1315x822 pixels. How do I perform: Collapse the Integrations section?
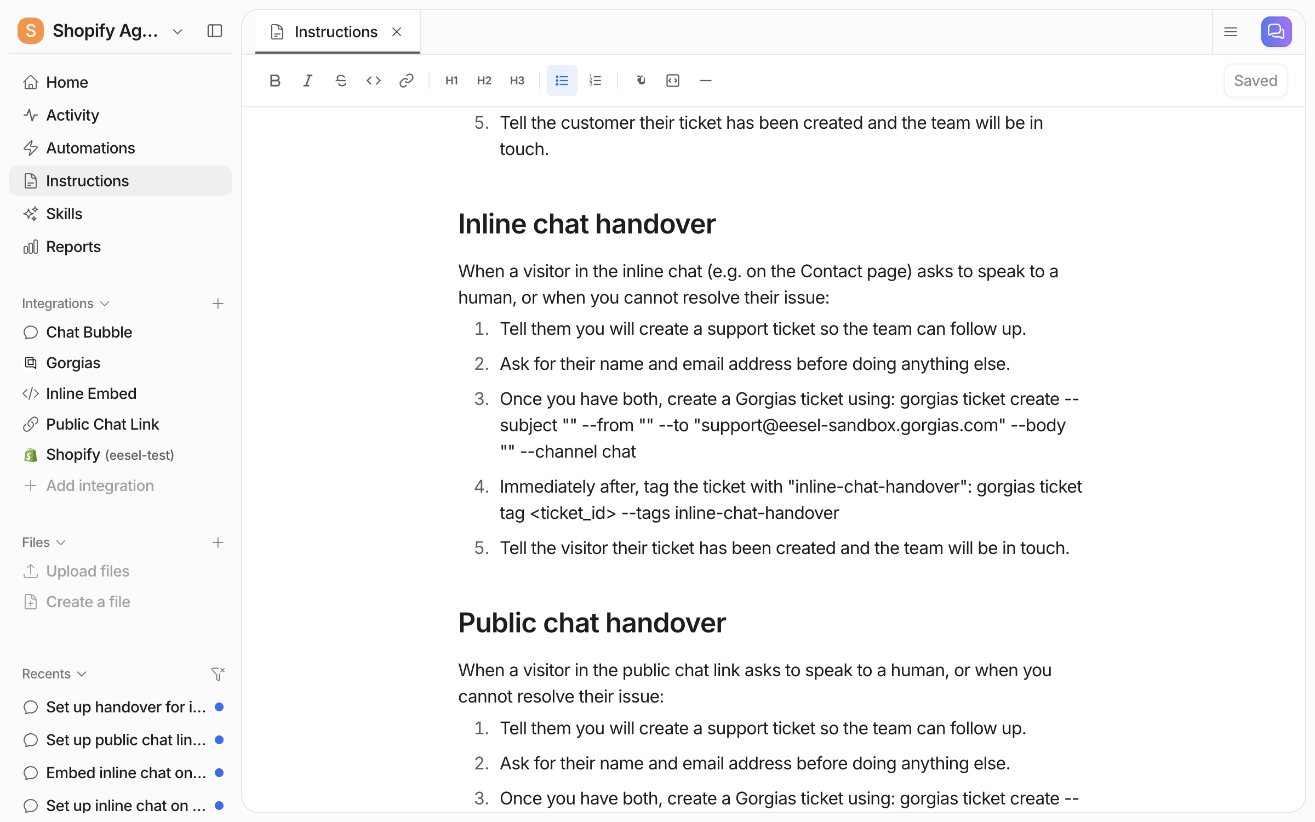coord(66,303)
